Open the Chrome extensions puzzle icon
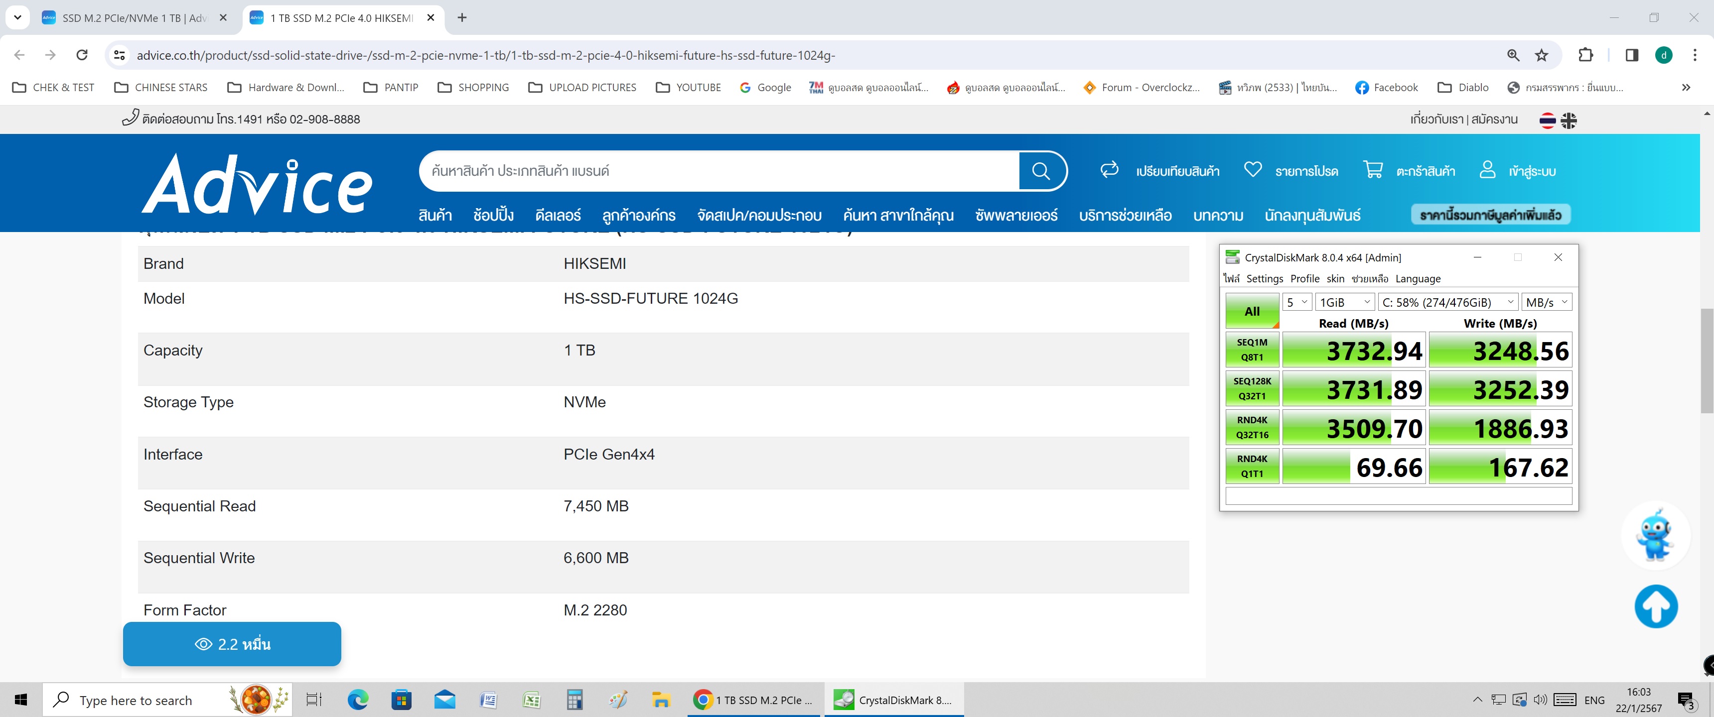 click(x=1586, y=55)
